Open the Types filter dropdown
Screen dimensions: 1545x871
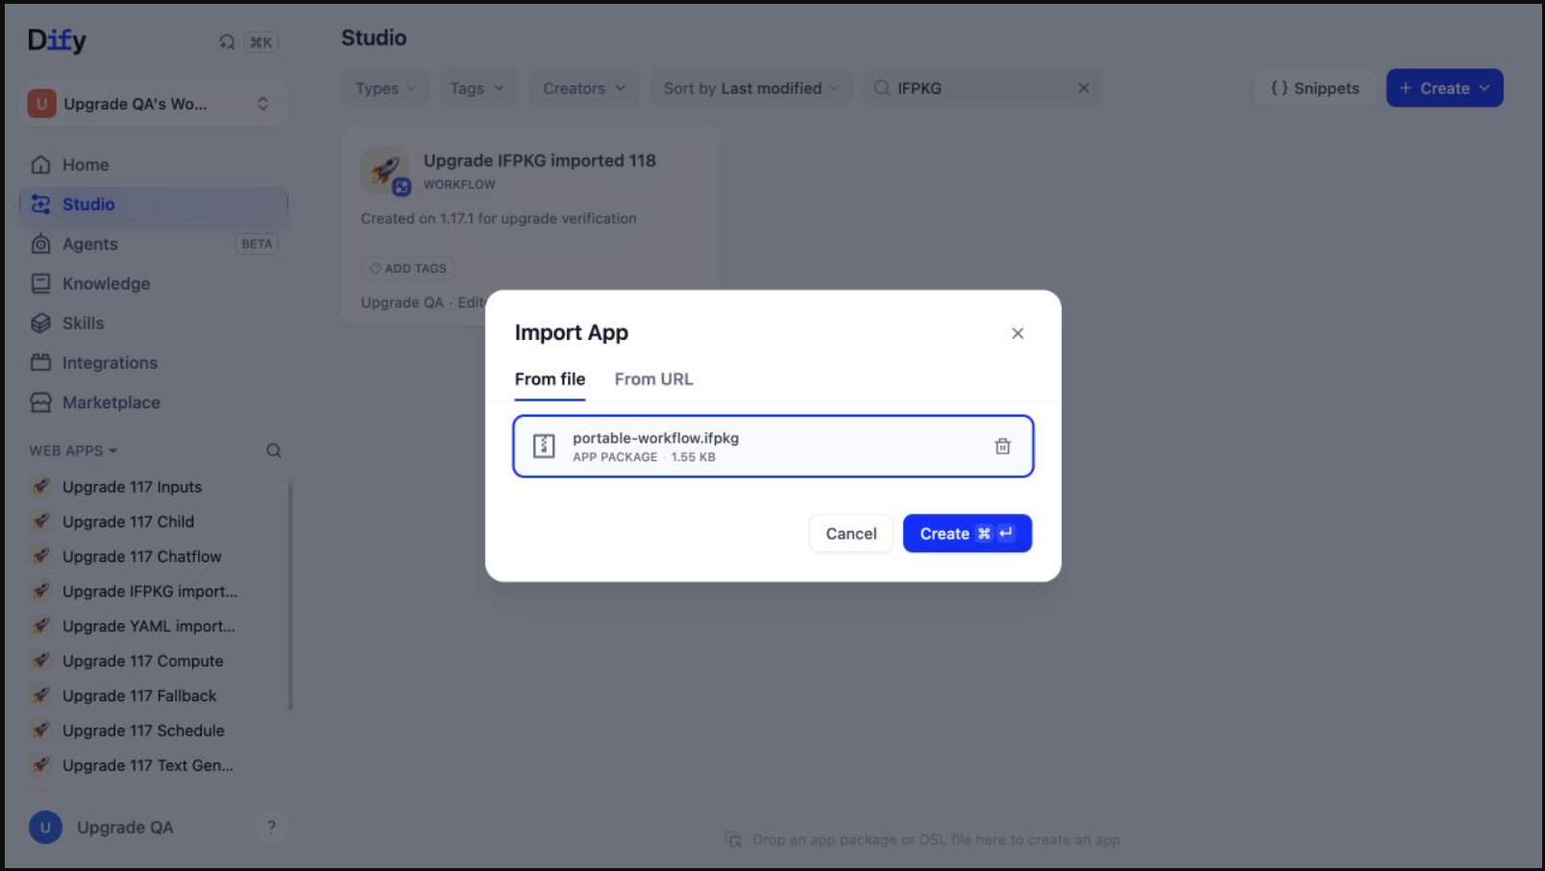386,88
